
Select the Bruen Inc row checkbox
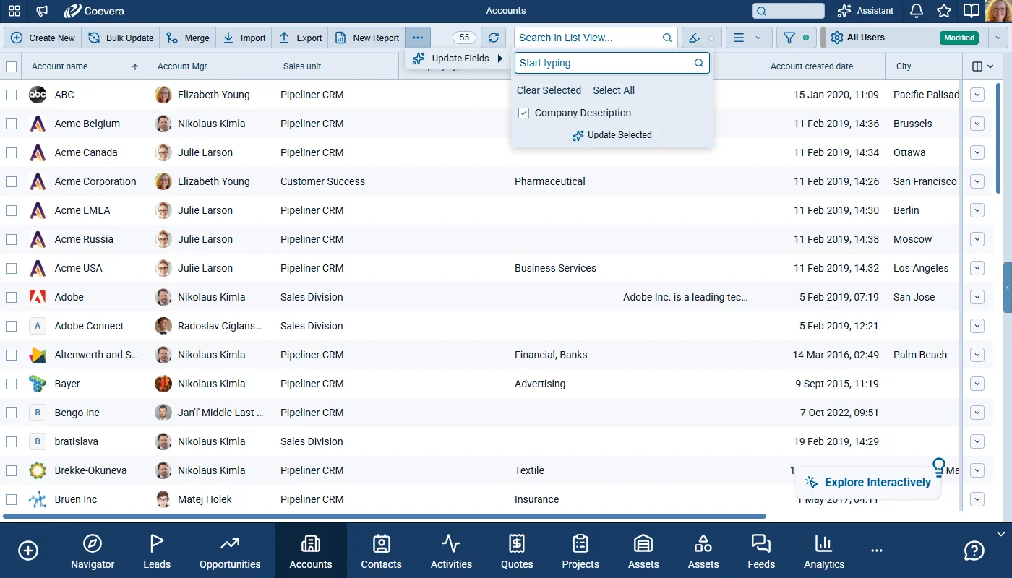tap(11, 499)
